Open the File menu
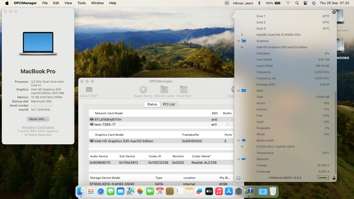 45,3
